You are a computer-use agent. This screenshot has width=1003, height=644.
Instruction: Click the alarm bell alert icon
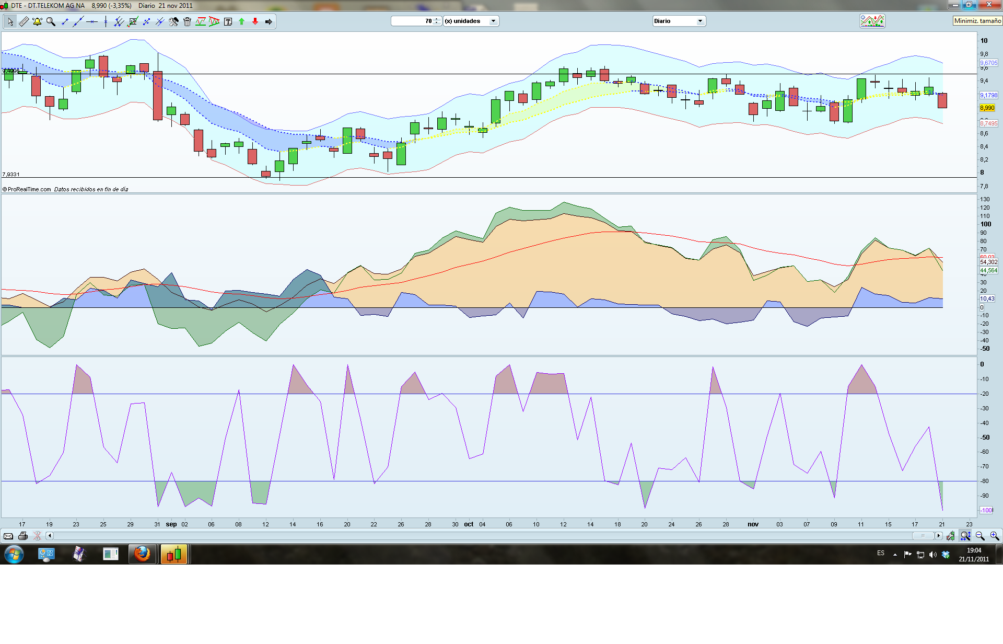[x=37, y=21]
